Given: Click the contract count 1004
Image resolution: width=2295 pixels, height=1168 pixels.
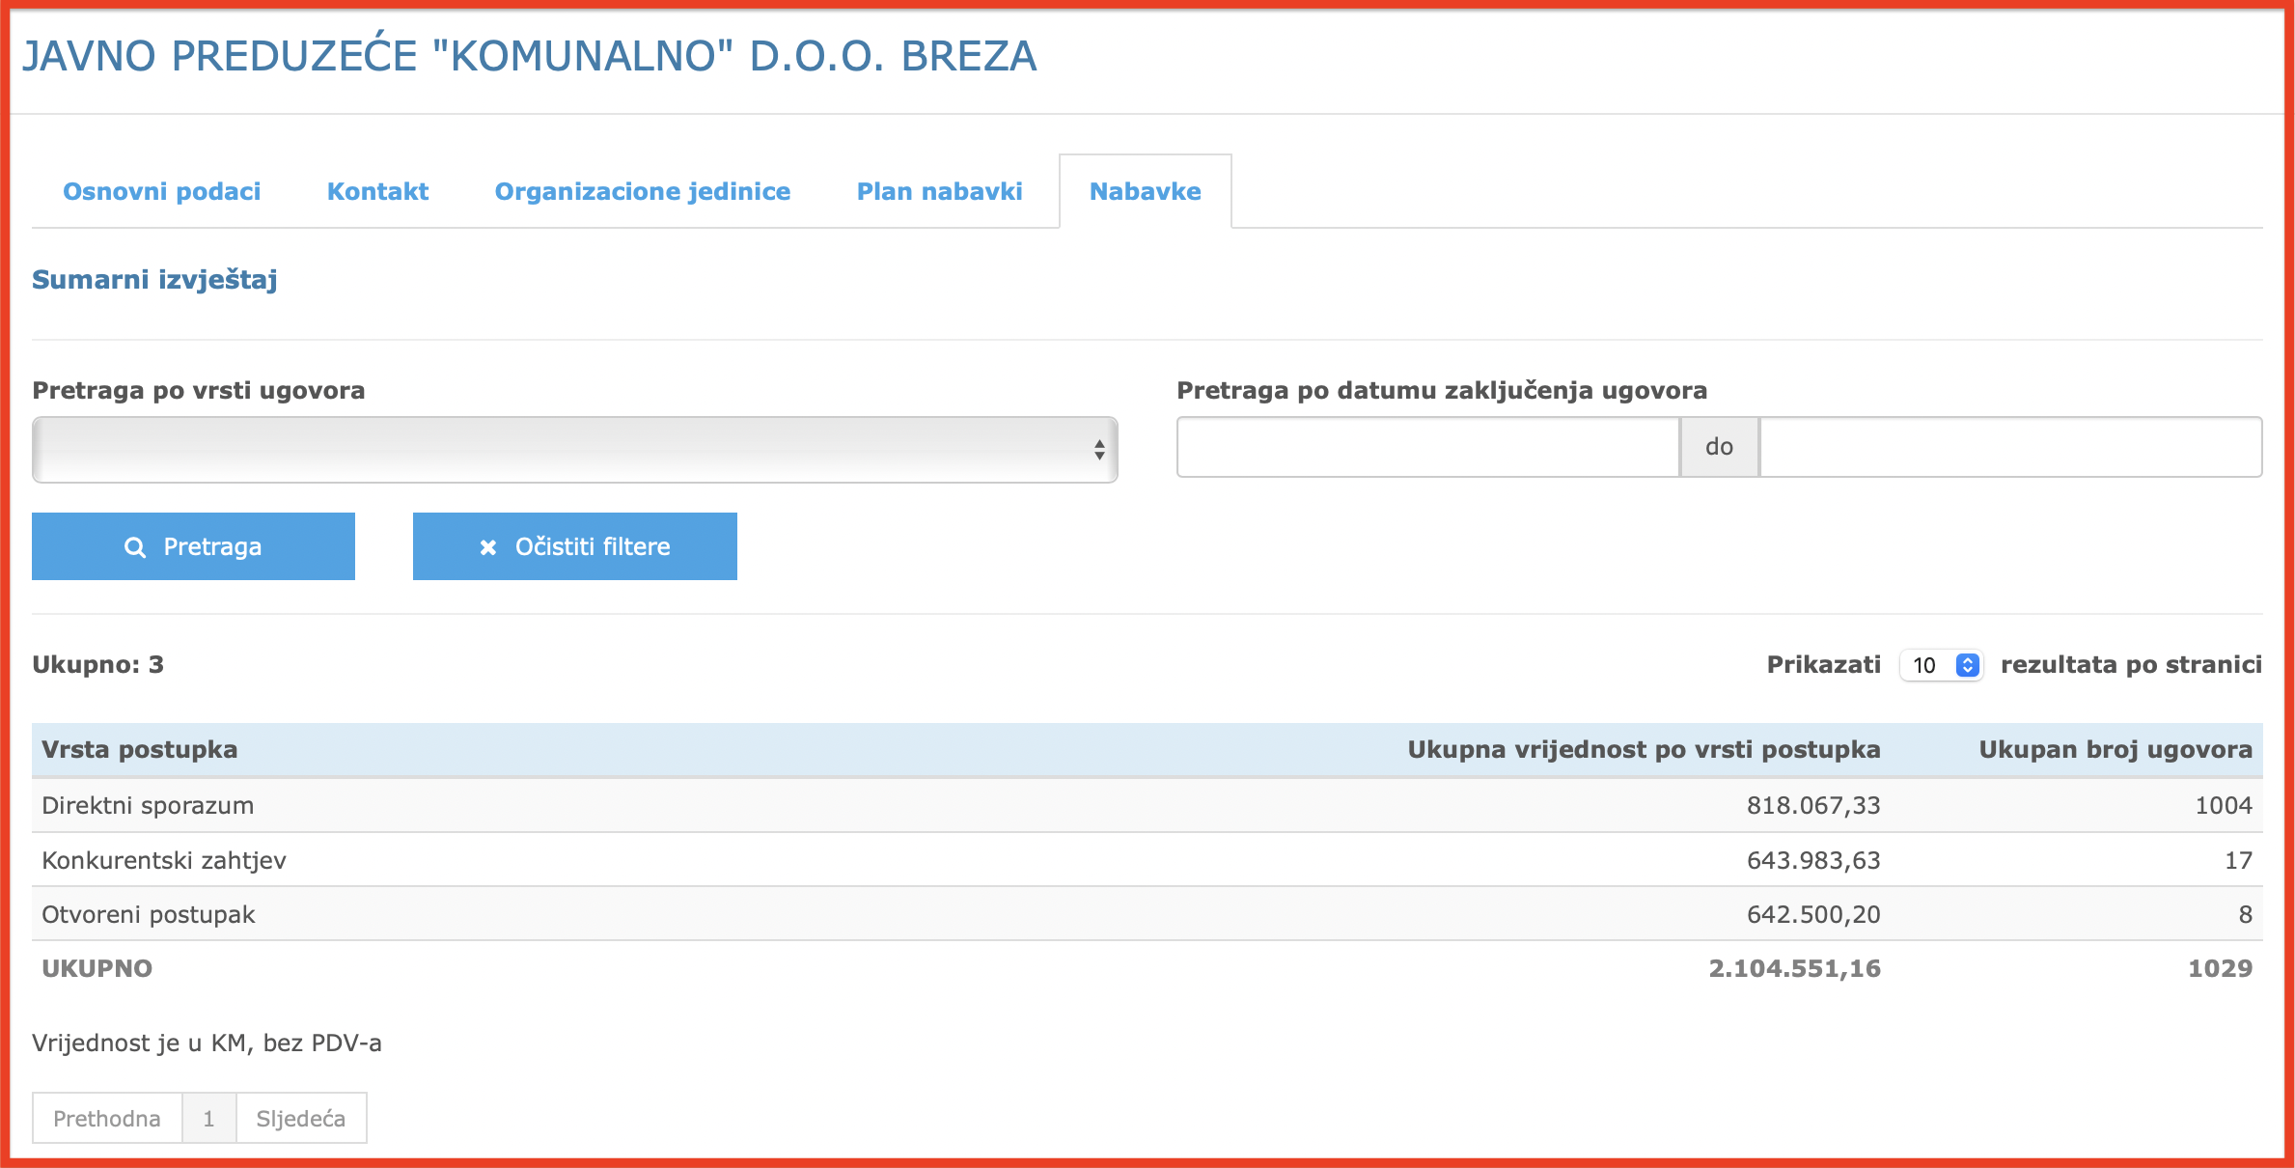Looking at the screenshot, I should tap(2224, 805).
